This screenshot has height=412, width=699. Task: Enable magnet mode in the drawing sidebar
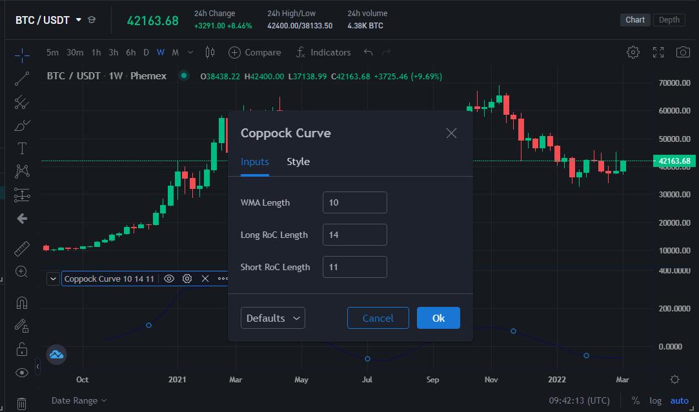pos(21,302)
